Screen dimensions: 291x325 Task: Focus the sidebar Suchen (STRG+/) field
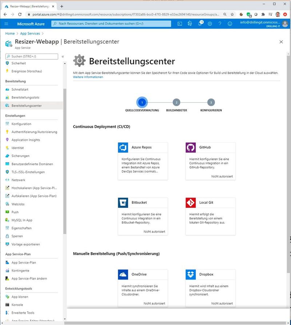pyautogui.click(x=32, y=56)
